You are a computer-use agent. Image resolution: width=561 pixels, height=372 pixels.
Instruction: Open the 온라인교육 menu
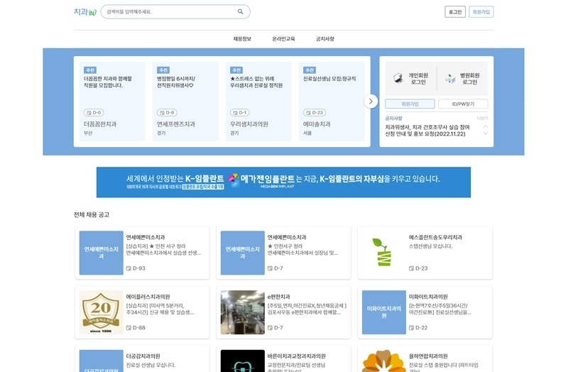coord(283,38)
